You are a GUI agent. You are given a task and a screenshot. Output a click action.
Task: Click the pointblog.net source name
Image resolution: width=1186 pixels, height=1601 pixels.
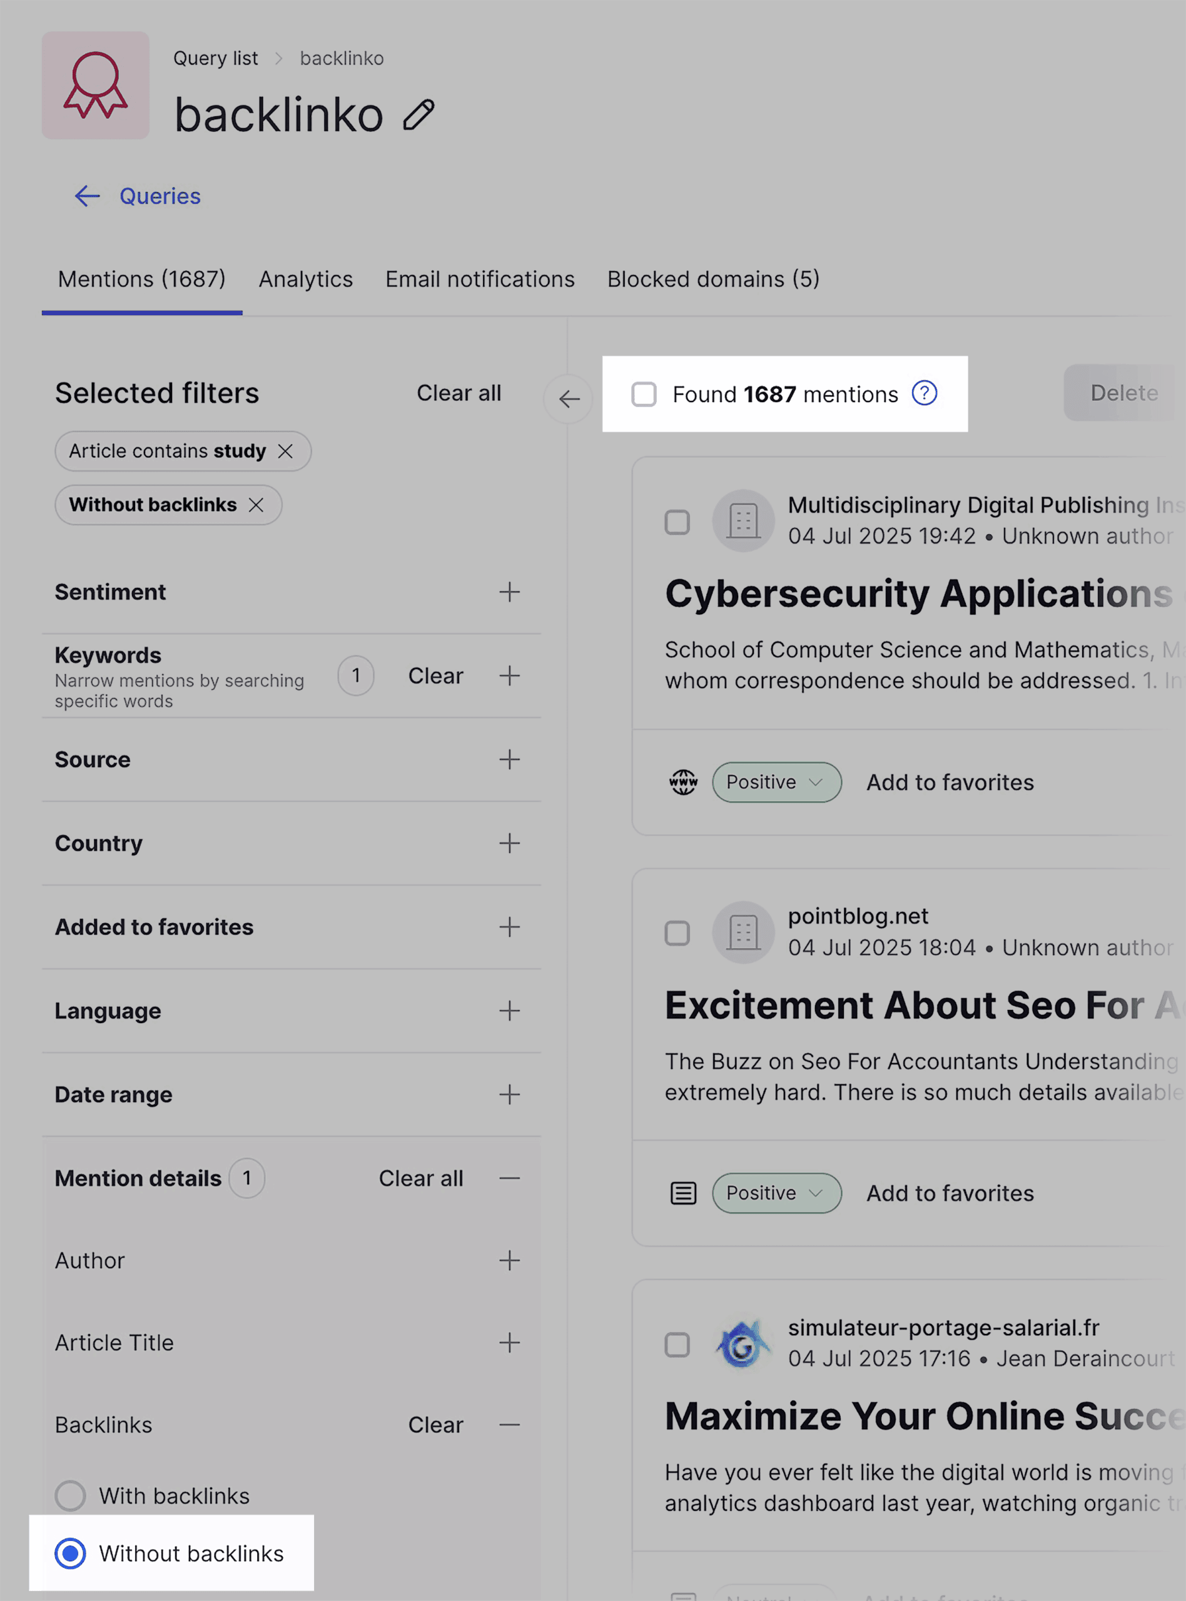859,916
